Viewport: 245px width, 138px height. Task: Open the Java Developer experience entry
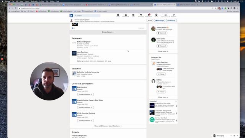(x=83, y=52)
